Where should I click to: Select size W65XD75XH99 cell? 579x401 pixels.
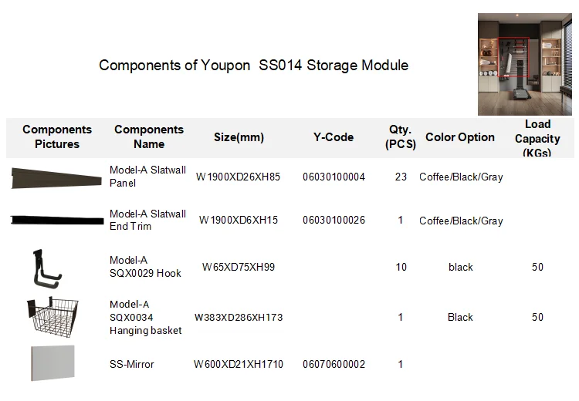[239, 267]
